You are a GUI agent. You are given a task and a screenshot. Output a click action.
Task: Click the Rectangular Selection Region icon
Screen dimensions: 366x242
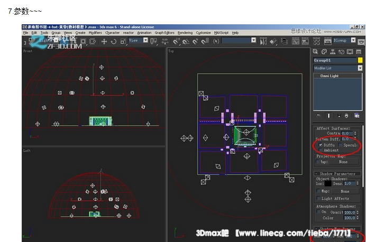83,42
